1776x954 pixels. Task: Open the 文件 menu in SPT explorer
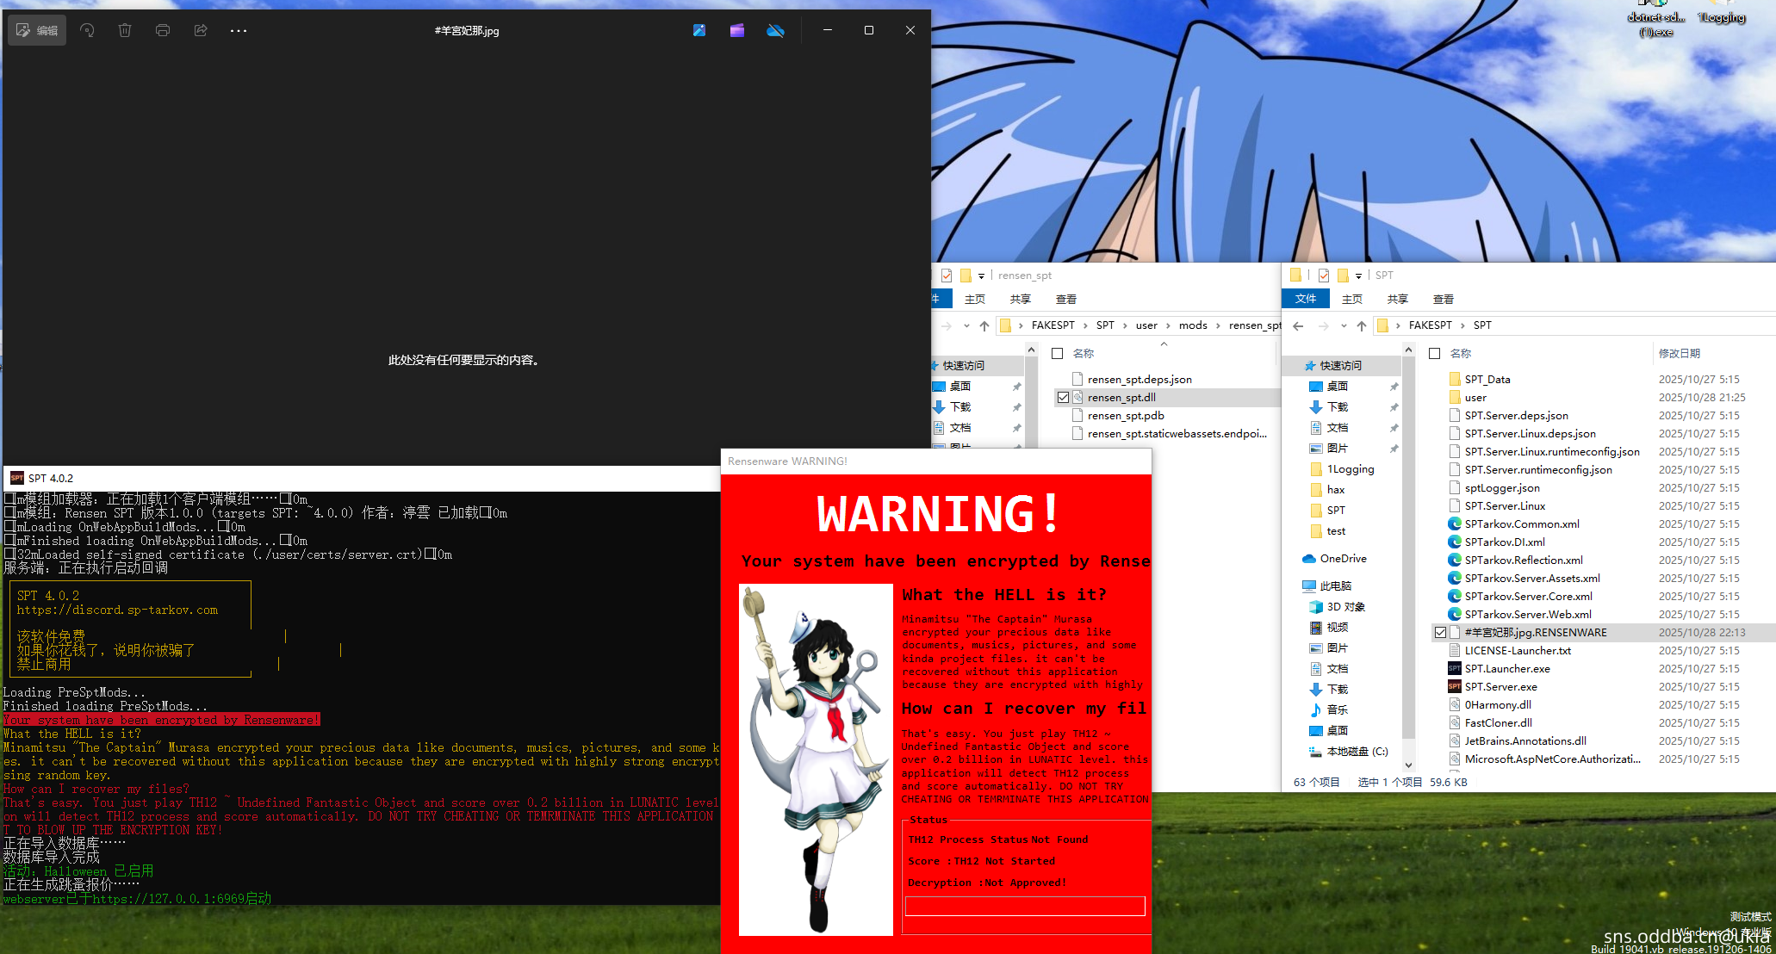(1306, 299)
